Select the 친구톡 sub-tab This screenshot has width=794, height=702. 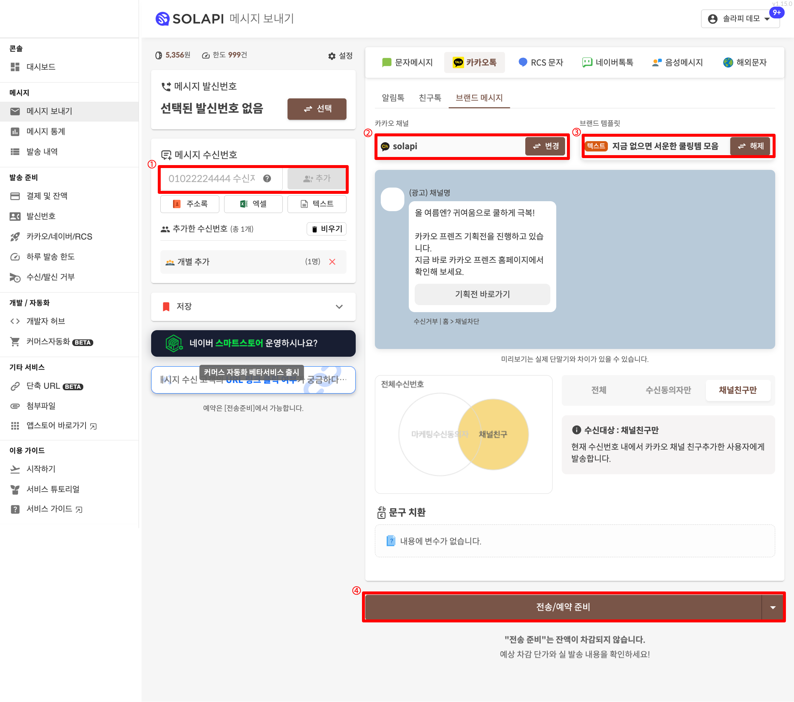[x=430, y=98]
